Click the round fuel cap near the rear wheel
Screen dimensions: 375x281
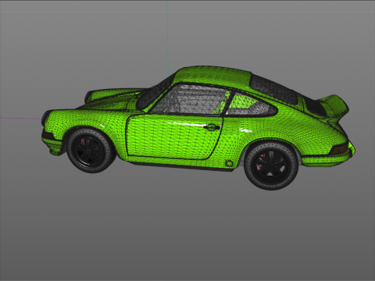(x=229, y=163)
